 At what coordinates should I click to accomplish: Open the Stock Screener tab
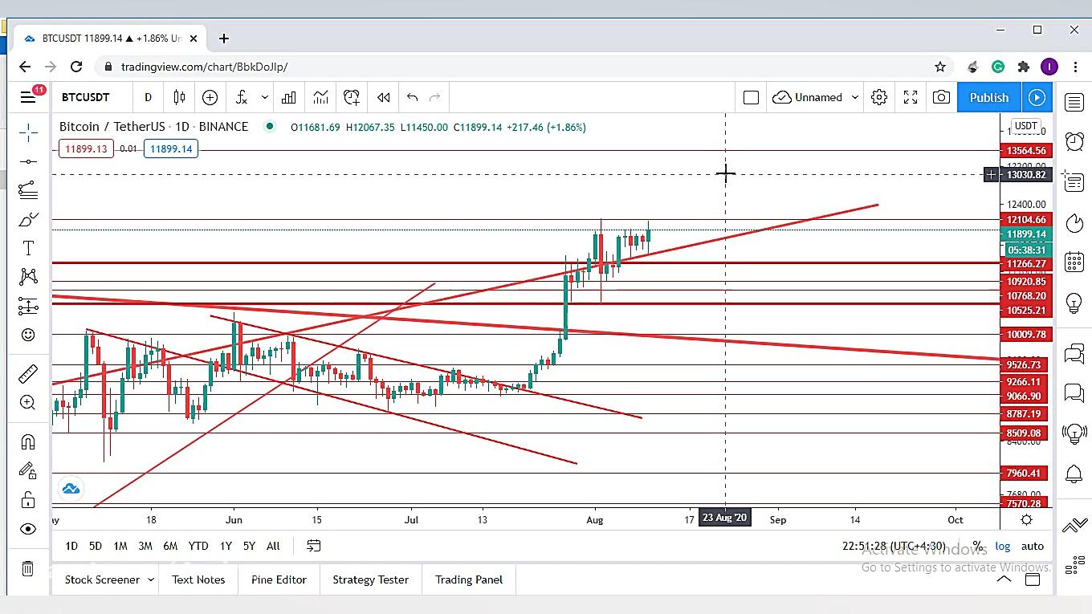tap(102, 579)
